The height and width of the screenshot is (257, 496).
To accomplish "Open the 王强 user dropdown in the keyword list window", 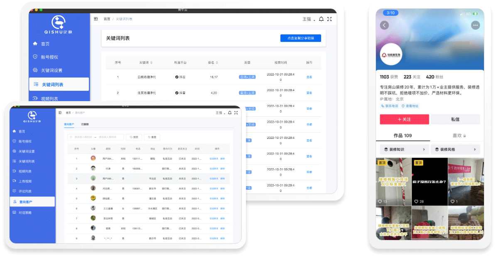I will 309,19.
